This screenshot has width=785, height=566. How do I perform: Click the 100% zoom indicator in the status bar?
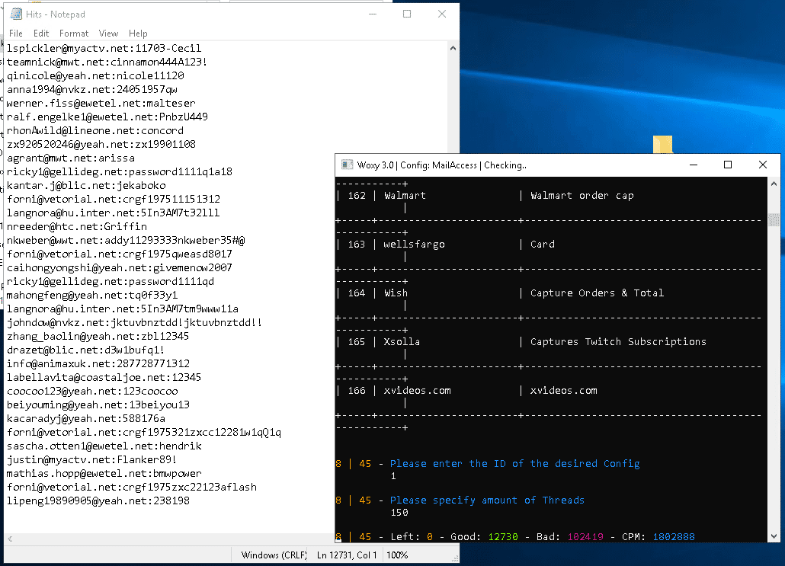tap(396, 555)
